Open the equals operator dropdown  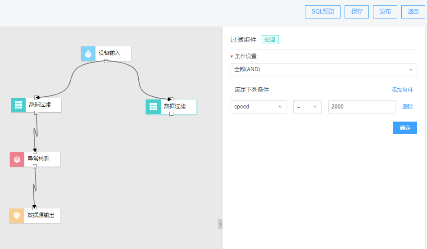coord(307,107)
